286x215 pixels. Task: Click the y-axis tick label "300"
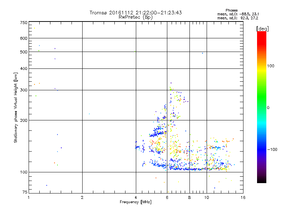[x=24, y=90]
